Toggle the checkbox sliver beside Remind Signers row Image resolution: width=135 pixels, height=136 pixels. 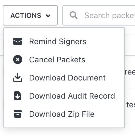click(3, 44)
